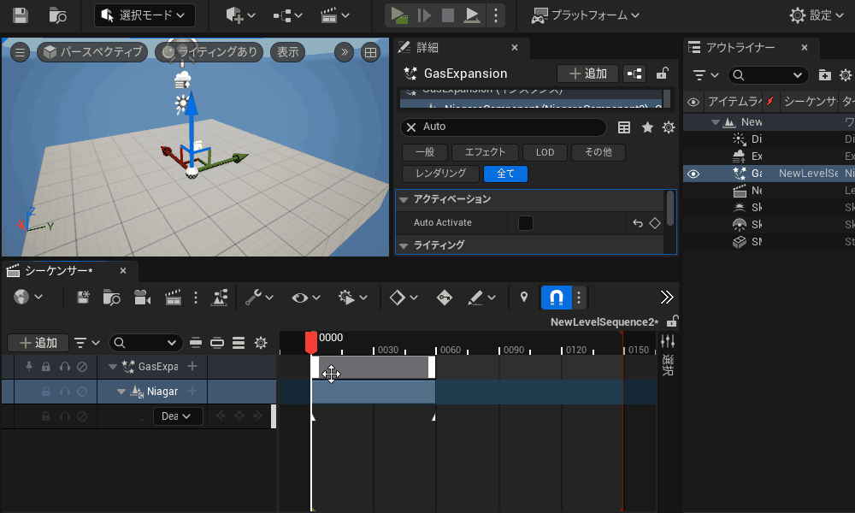Click the Save current level icon

point(20,15)
